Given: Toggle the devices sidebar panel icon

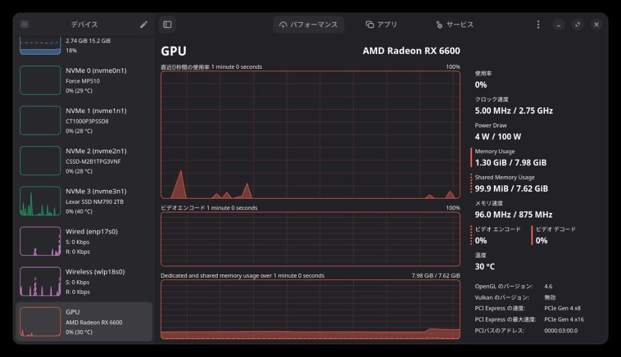Looking at the screenshot, I should pos(167,24).
